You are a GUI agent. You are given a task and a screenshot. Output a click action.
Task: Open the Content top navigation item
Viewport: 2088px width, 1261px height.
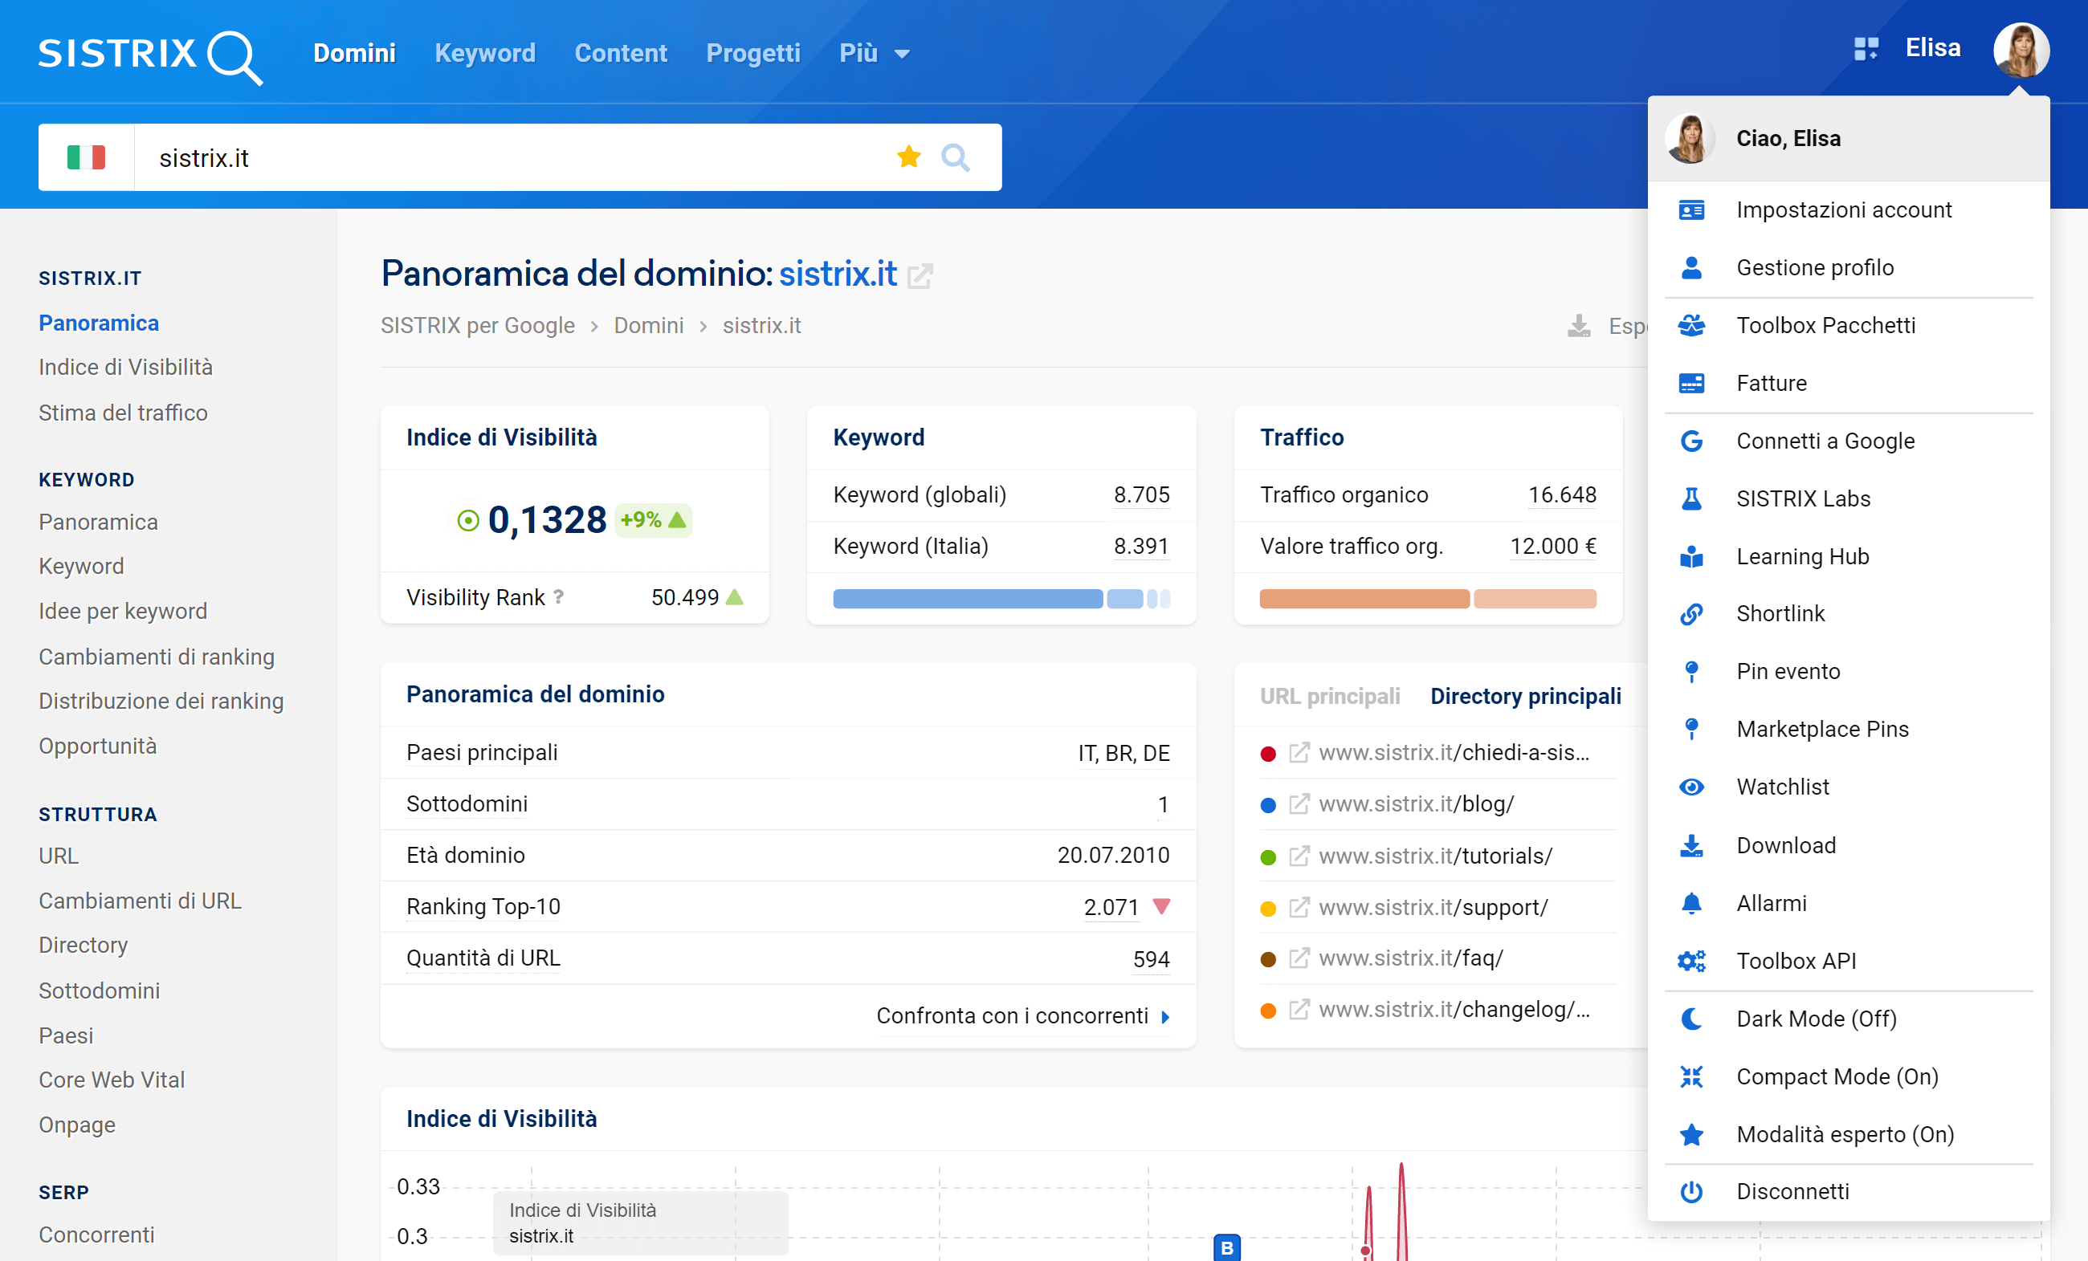(x=620, y=53)
